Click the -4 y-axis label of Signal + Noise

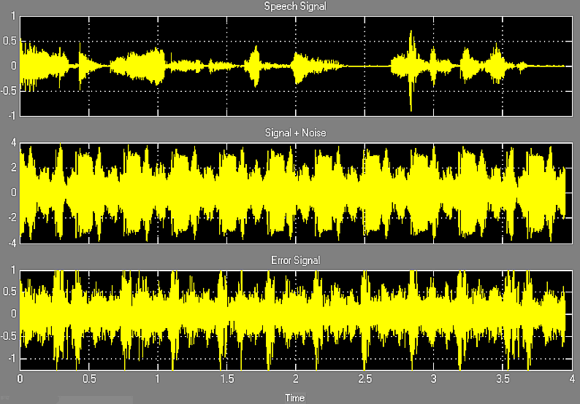pos(10,243)
